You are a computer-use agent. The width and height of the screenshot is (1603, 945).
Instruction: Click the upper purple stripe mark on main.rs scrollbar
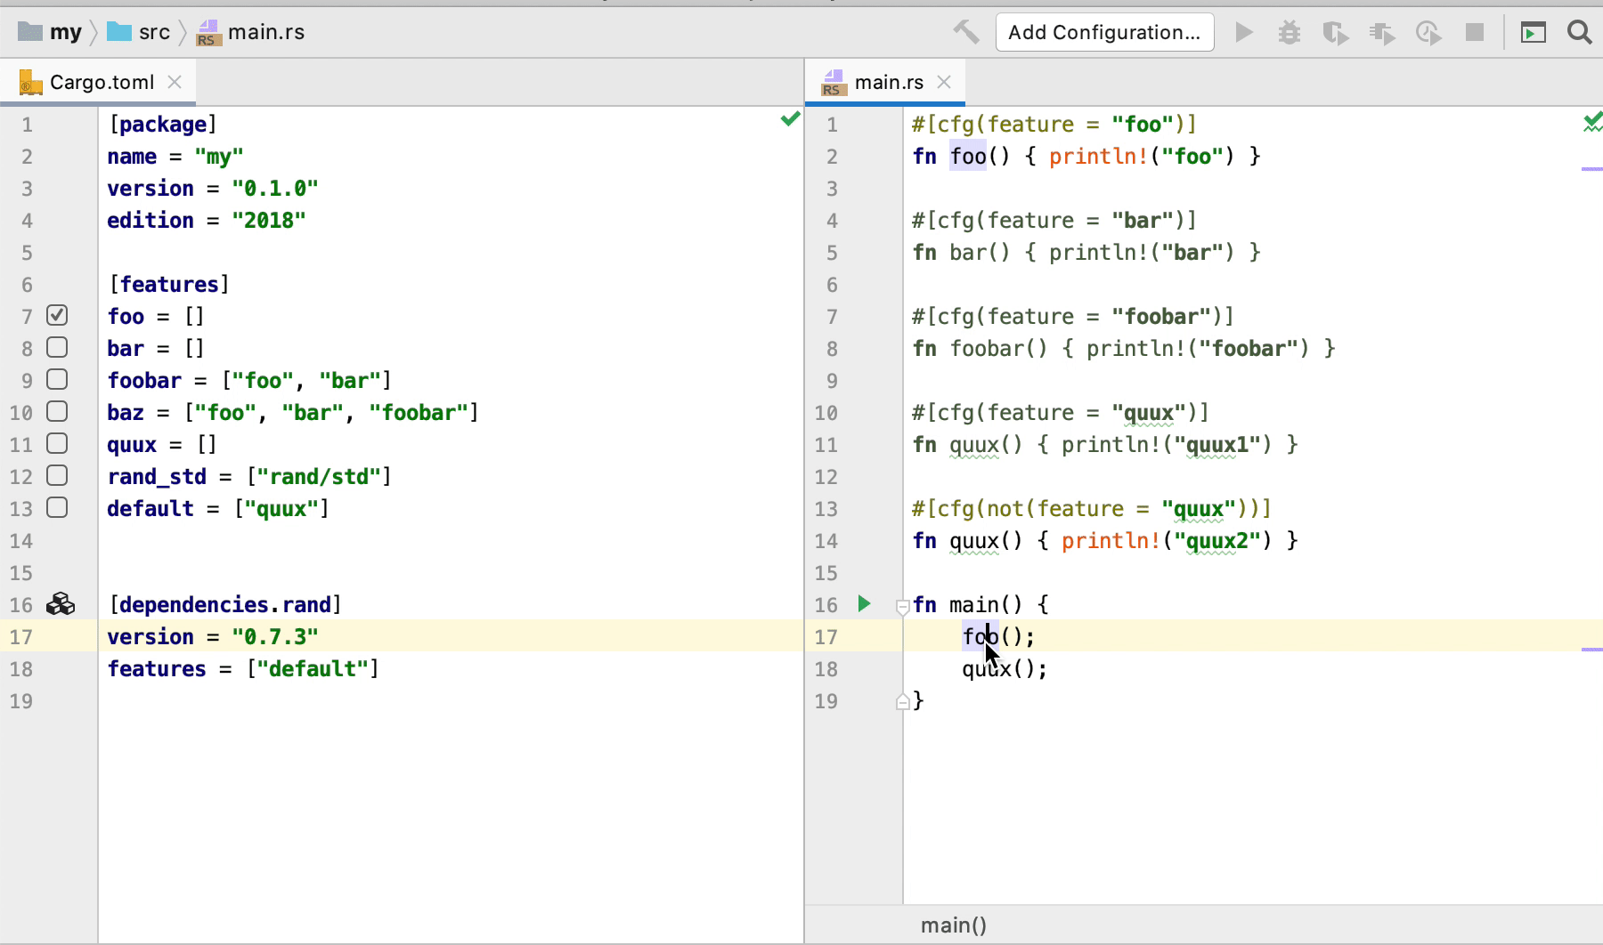pos(1591,168)
